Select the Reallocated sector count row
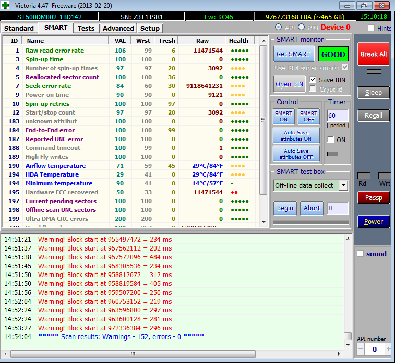 [x=62, y=77]
